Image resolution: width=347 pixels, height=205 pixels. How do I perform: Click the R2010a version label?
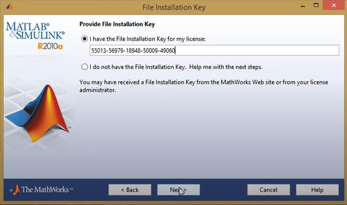pyautogui.click(x=50, y=46)
